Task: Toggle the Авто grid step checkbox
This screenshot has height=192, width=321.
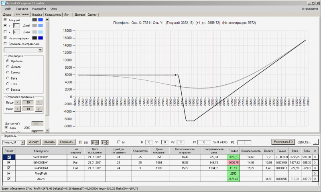Action: 6,128
